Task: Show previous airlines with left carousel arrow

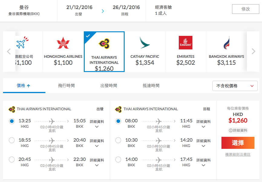Action: pyautogui.click(x=9, y=52)
